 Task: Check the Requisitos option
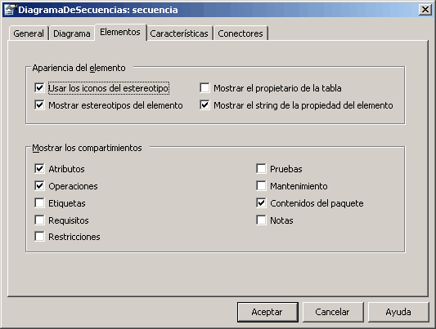point(39,220)
